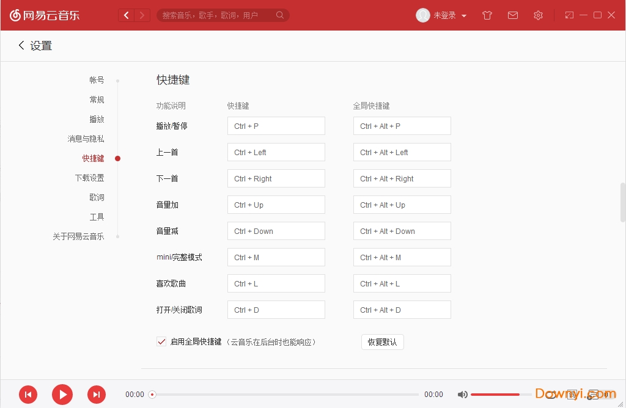Select 歌词 in settings sidebar
The height and width of the screenshot is (408, 626).
click(x=97, y=197)
